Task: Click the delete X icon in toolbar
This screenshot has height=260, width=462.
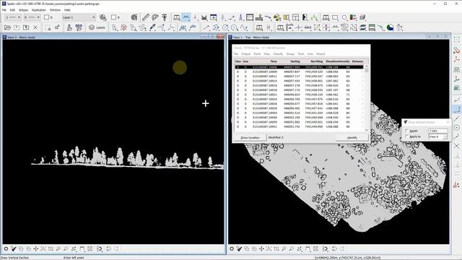Action: pos(35,27)
